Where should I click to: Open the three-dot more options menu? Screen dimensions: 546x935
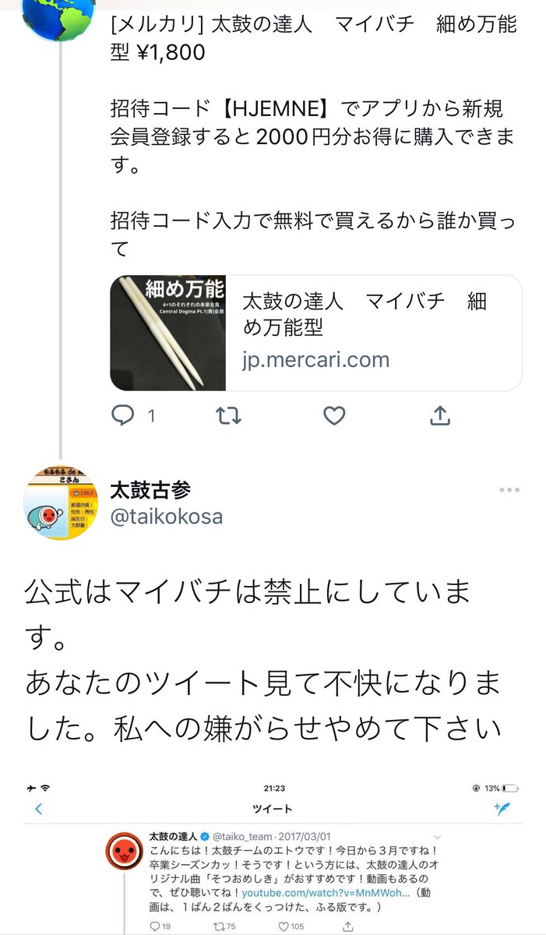pos(509,490)
